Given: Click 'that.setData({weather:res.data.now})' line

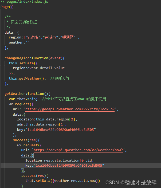Looking at the screenshot, I should tap(62, 181).
